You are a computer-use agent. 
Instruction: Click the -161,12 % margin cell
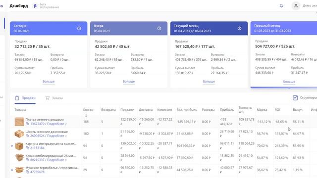click(x=264, y=122)
